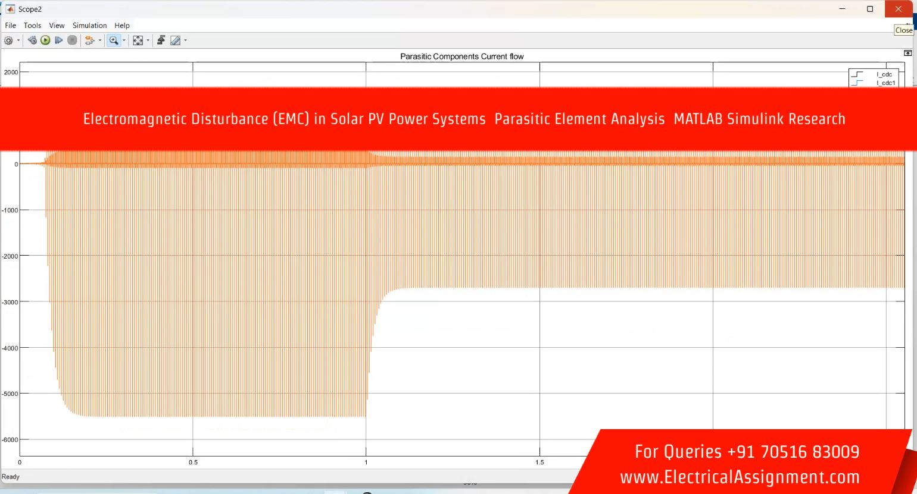Open the Triggers tool icon

(161, 40)
